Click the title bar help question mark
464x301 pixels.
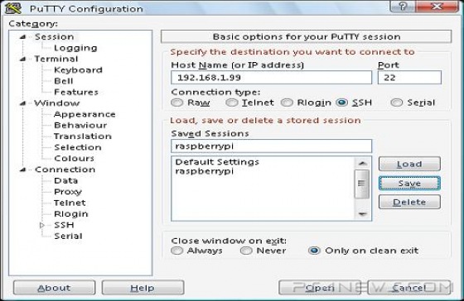(x=403, y=6)
